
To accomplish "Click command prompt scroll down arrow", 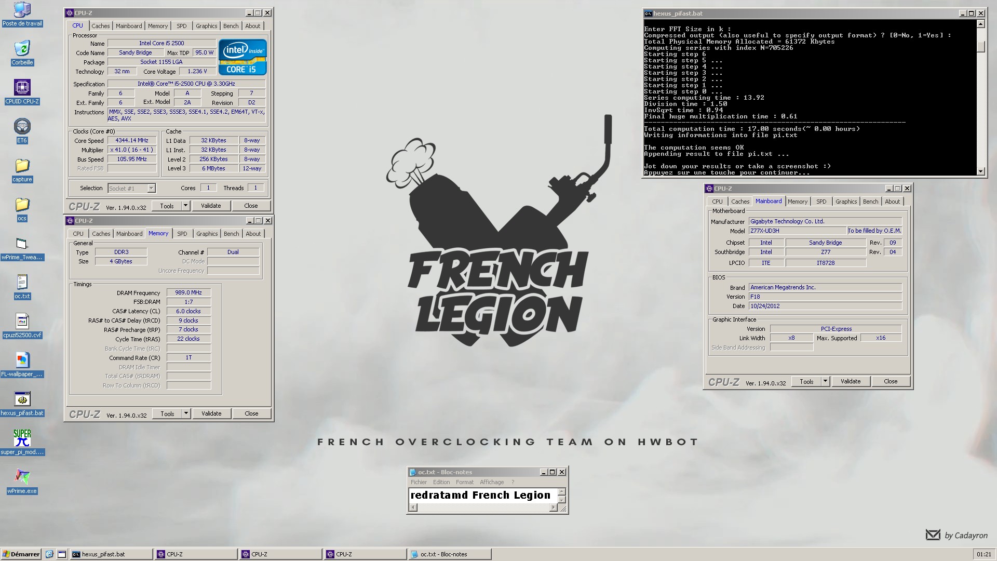I will [980, 171].
